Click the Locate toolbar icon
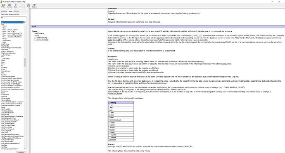The height and width of the screenshot is (153, 285). tap(9, 5)
